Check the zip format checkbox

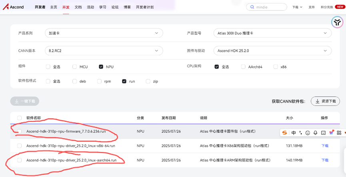click(148, 81)
